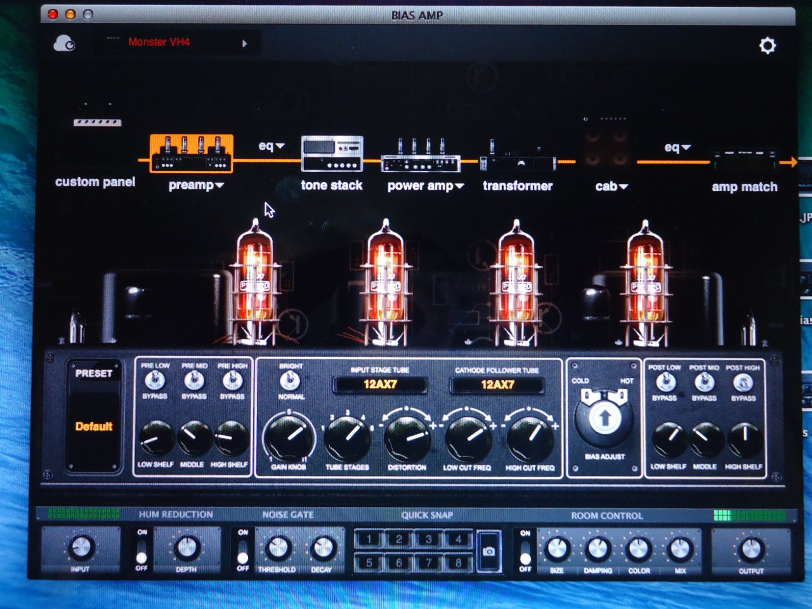Select Quick Snap slot 3
The height and width of the screenshot is (609, 812).
point(429,540)
